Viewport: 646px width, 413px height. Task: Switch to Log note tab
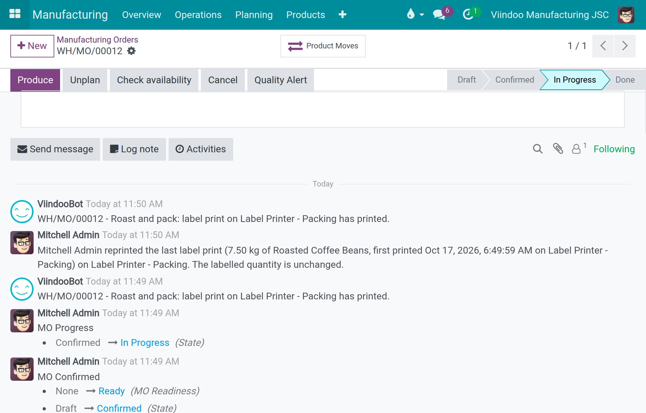(x=134, y=149)
